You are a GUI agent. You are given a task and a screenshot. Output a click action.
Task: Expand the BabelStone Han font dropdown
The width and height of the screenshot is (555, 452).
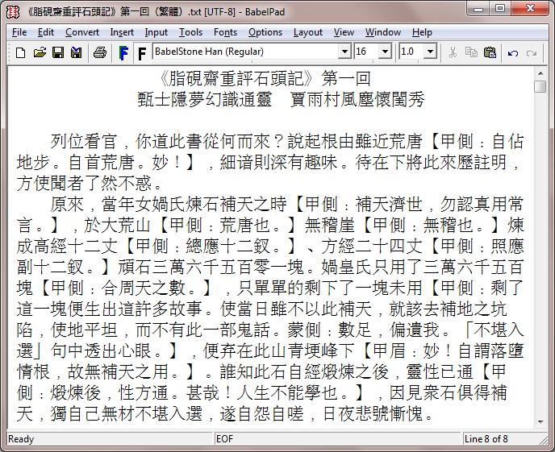coord(344,52)
